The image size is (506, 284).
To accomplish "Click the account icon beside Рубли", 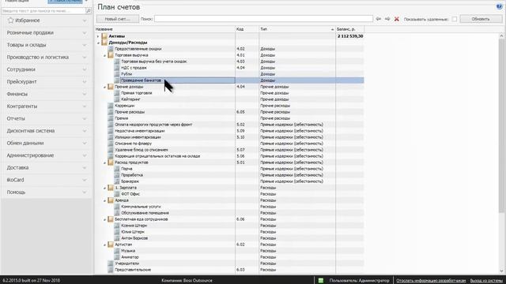I will pos(117,74).
